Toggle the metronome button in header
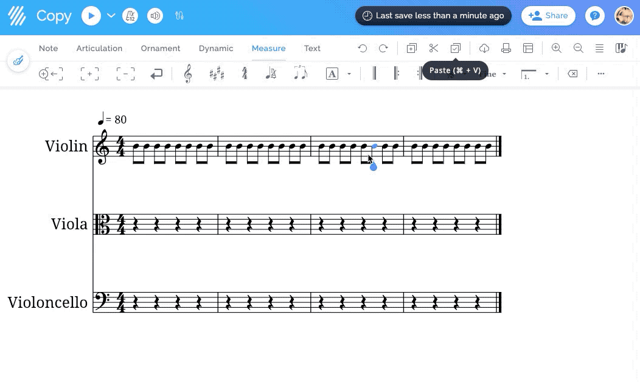The width and height of the screenshot is (640, 382). tap(130, 16)
